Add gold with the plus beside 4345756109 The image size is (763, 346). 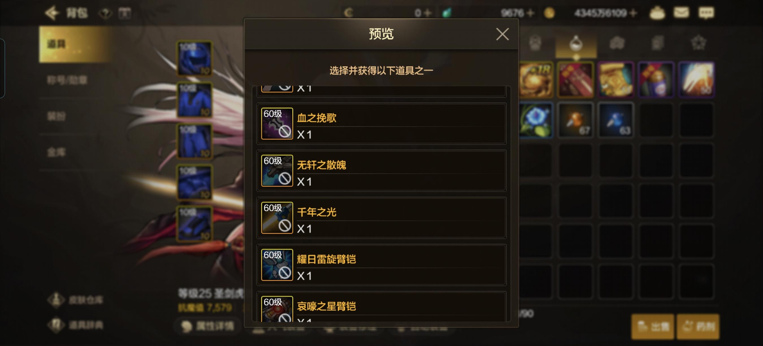[x=634, y=13]
